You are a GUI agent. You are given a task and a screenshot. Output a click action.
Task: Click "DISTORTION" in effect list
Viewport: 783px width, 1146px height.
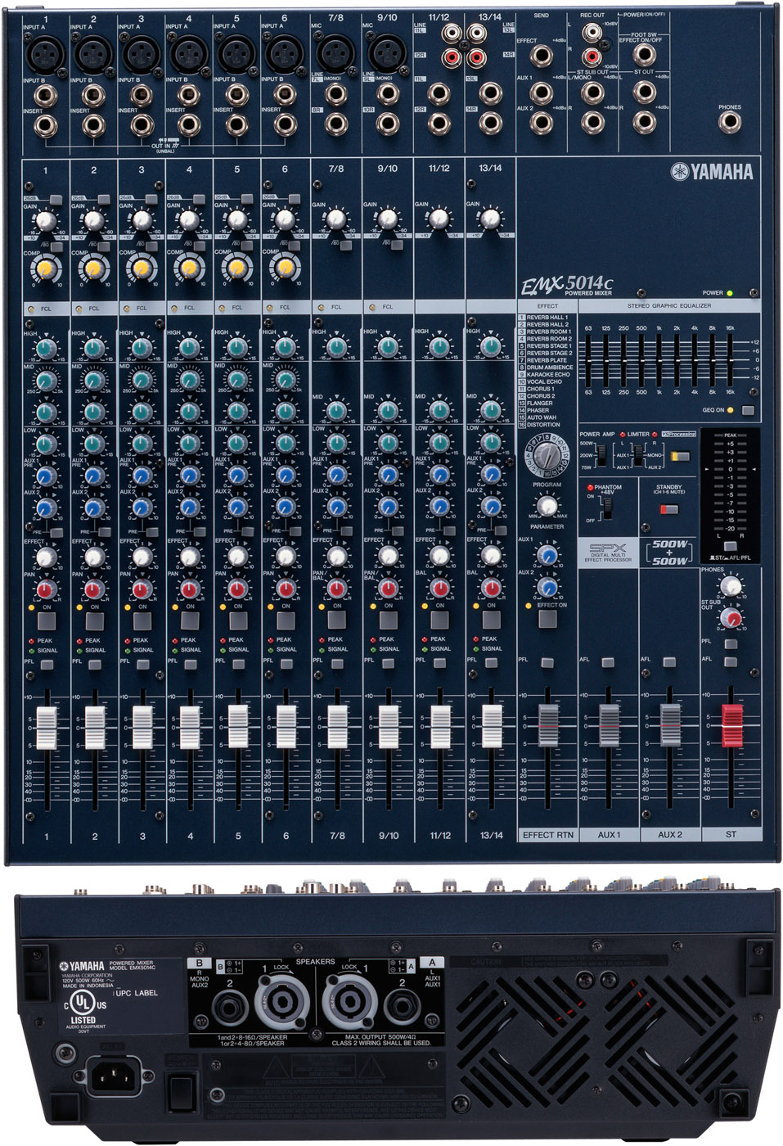pos(543,425)
